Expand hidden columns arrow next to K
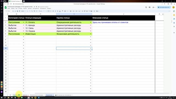This screenshot has width=176, height=99. coord(163,14)
